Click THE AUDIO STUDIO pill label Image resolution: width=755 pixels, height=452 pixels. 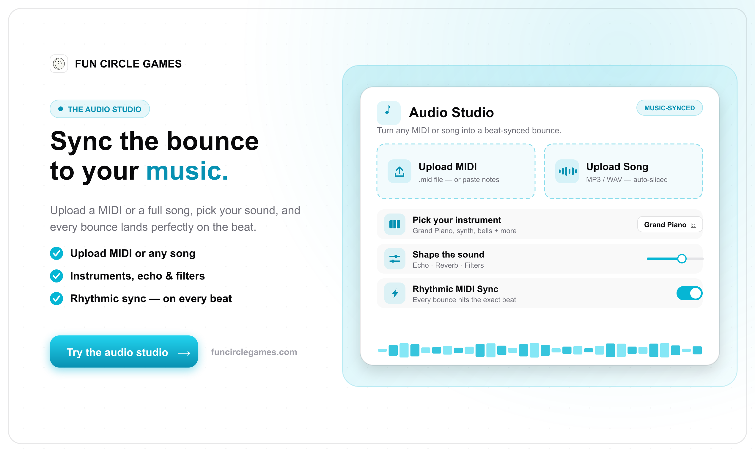point(100,109)
